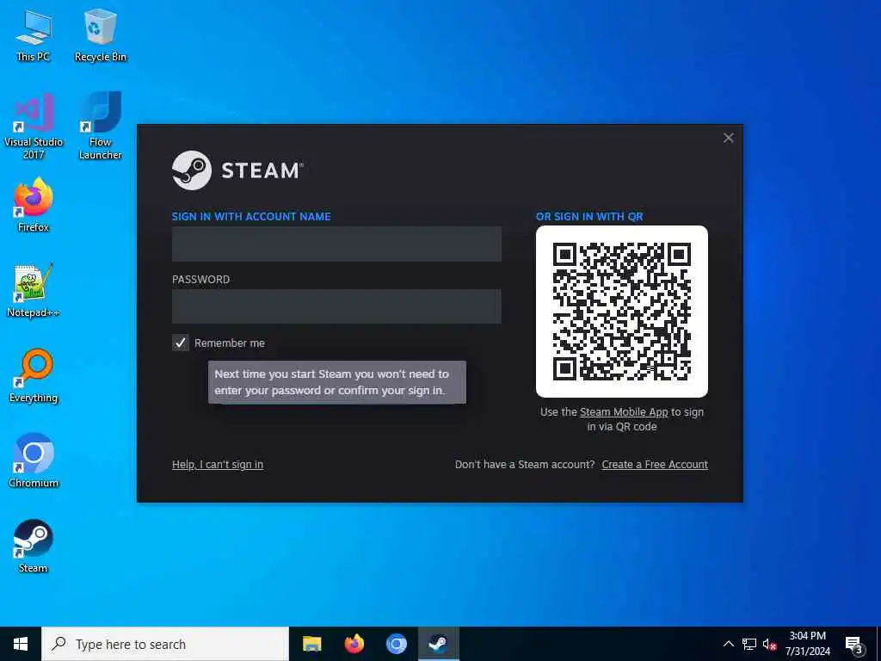Viewport: 881px width, 661px height.
Task: Select Flow Launcher desktop shortcut
Action: coord(100,126)
